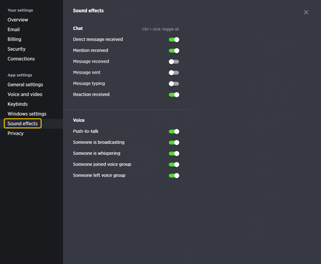321x264 pixels.
Task: Disable the Direct message received sound
Action: click(x=174, y=40)
